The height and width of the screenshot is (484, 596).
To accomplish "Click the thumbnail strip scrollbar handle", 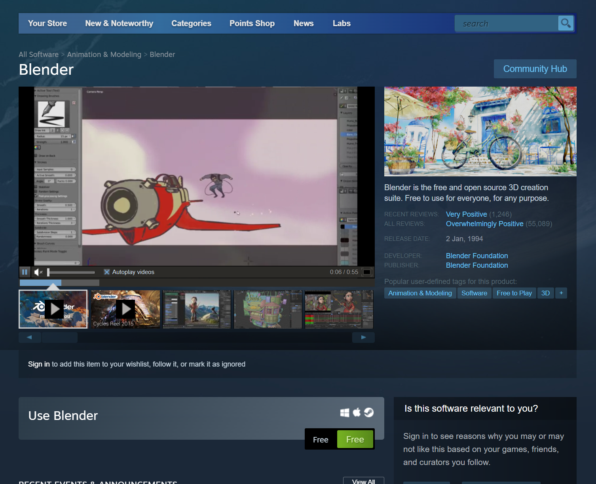I will pyautogui.click(x=59, y=337).
